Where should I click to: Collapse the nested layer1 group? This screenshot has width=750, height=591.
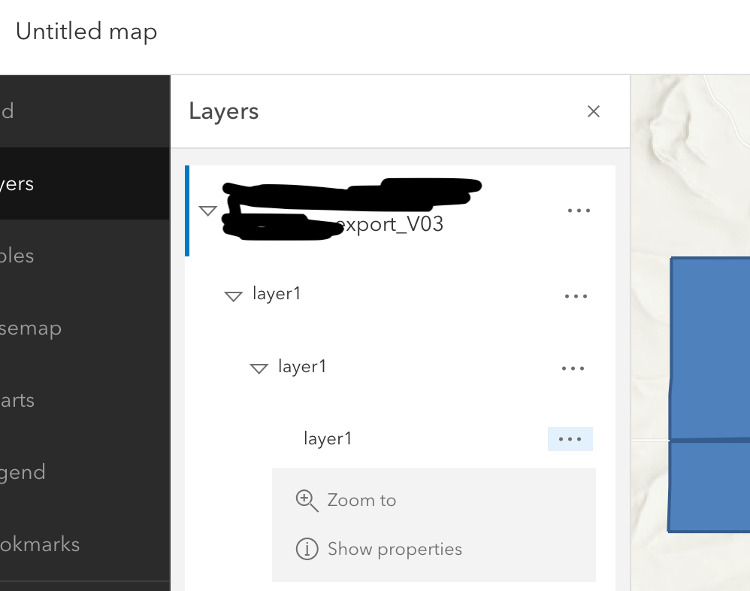259,368
